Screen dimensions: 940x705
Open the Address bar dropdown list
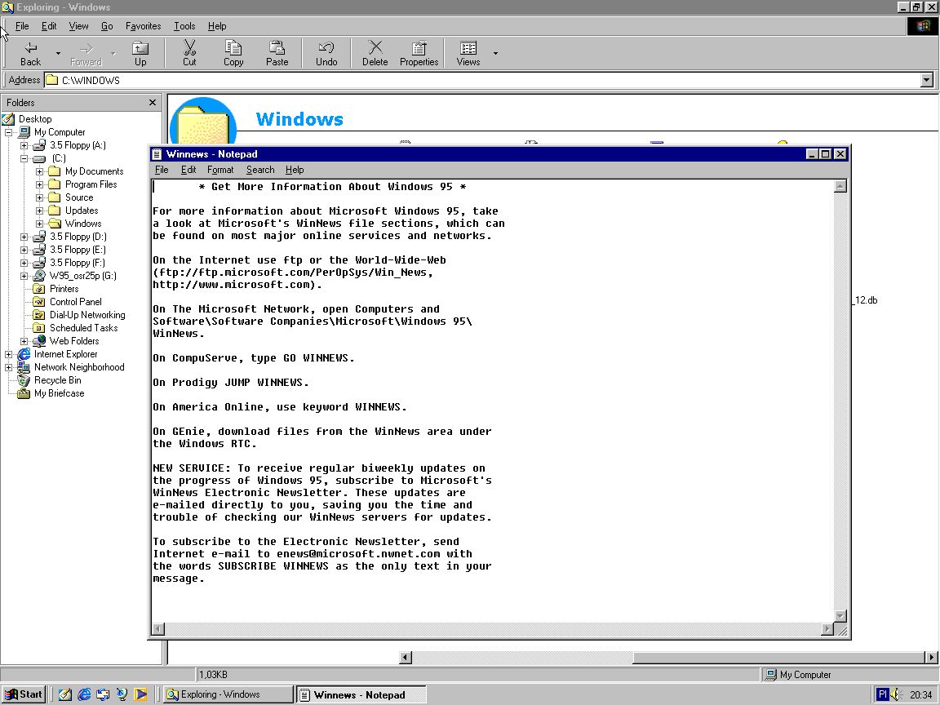tap(927, 80)
